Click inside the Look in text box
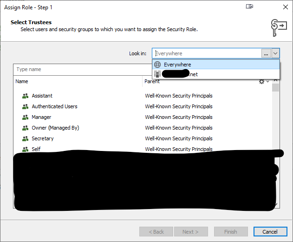The height and width of the screenshot is (242, 293). [x=207, y=54]
